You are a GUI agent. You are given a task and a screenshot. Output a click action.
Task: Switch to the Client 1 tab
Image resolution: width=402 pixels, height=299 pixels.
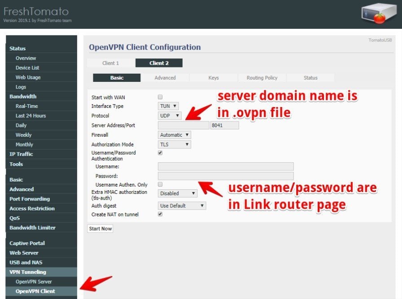point(110,63)
